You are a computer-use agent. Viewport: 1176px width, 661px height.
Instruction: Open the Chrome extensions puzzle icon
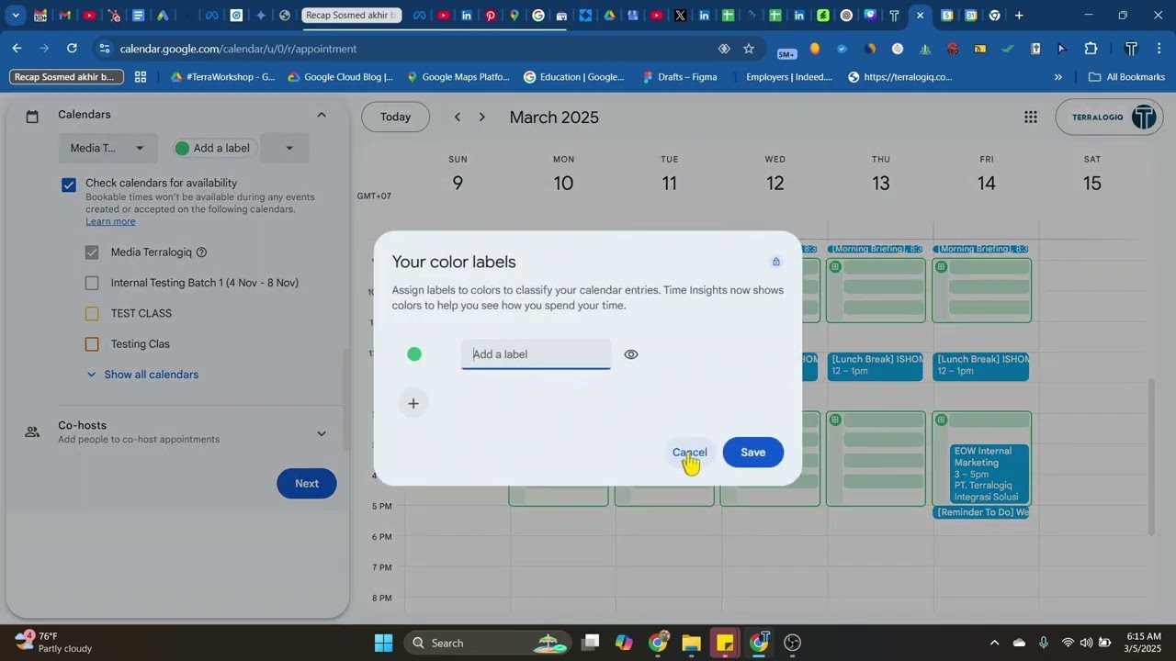coord(1091,49)
